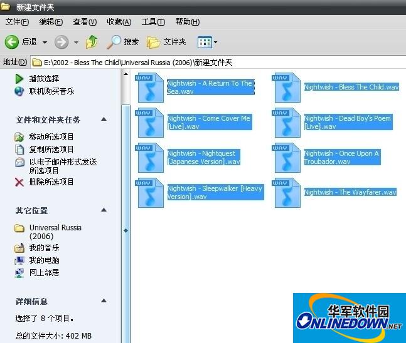
Task: Collapse the 文件和文件夹任务 section
Action: 104,119
